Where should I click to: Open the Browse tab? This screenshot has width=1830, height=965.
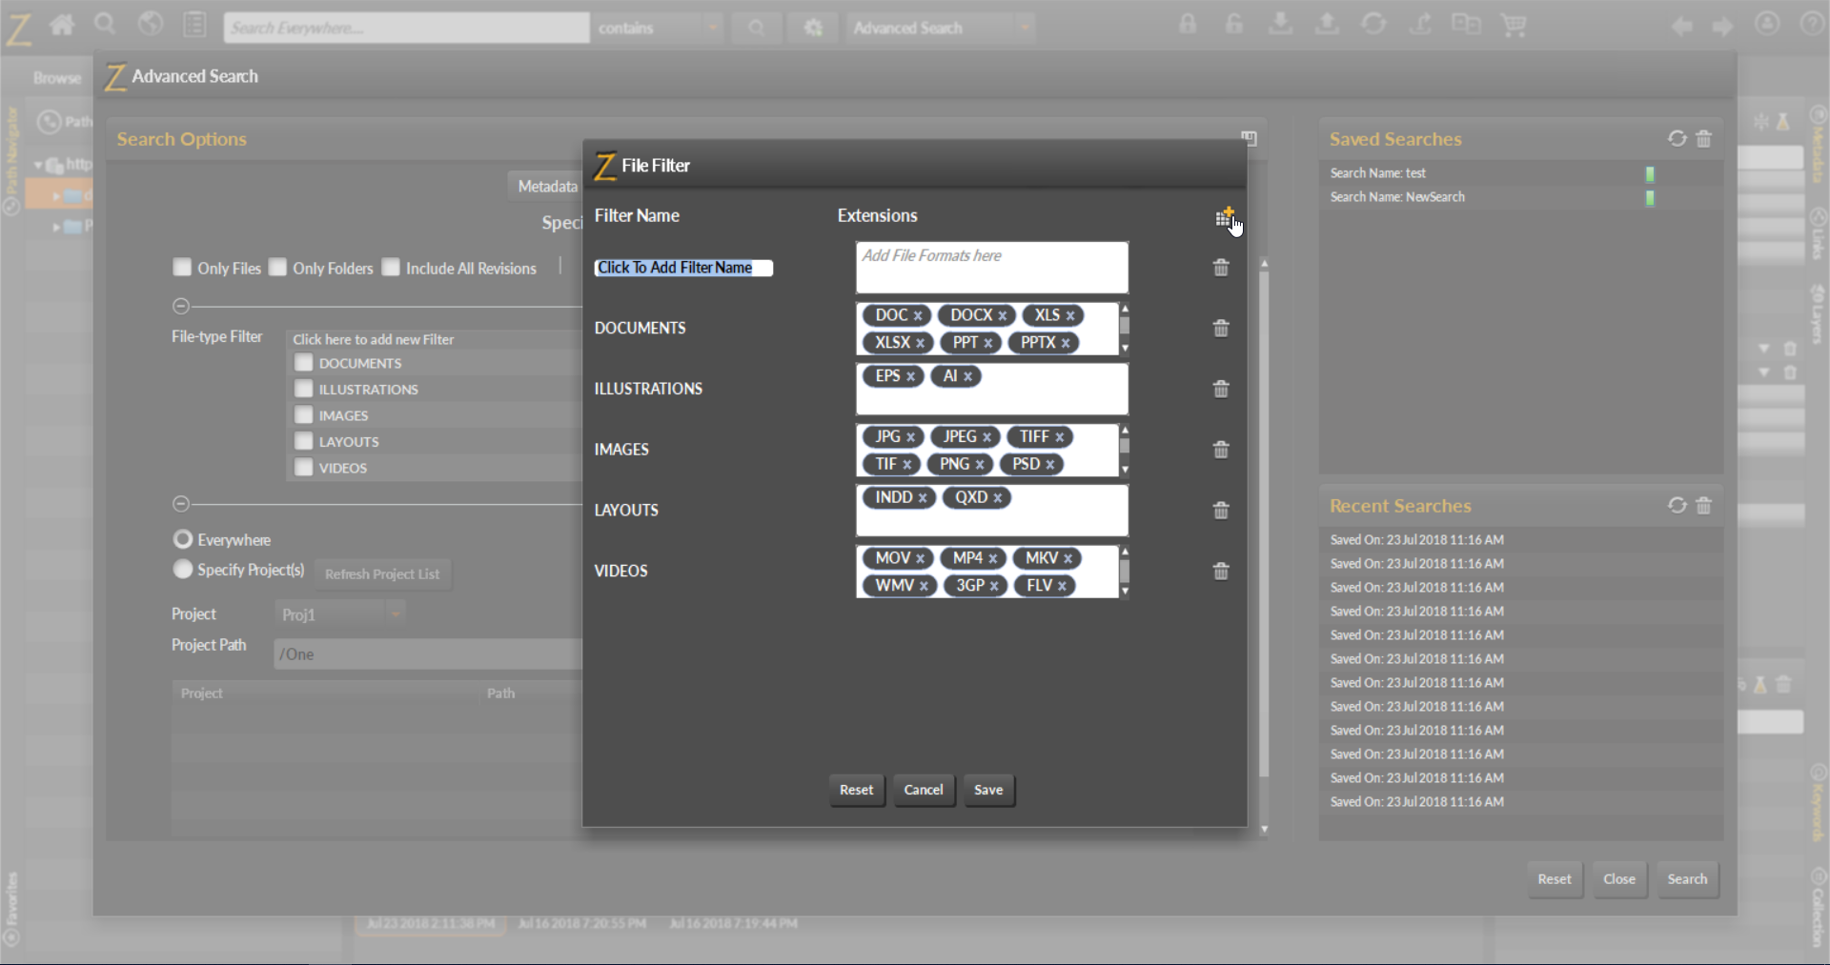point(57,78)
